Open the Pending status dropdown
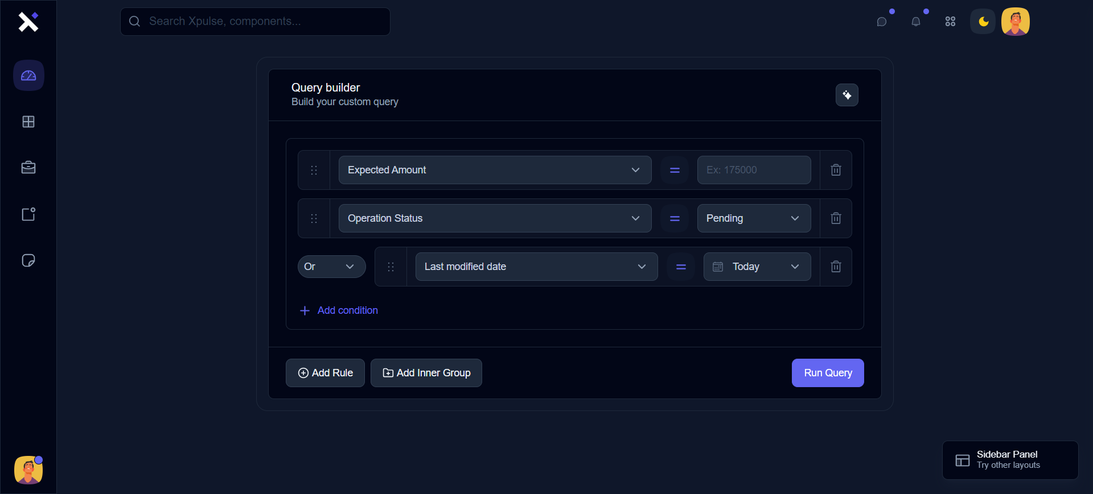The width and height of the screenshot is (1093, 494). pyautogui.click(x=754, y=218)
